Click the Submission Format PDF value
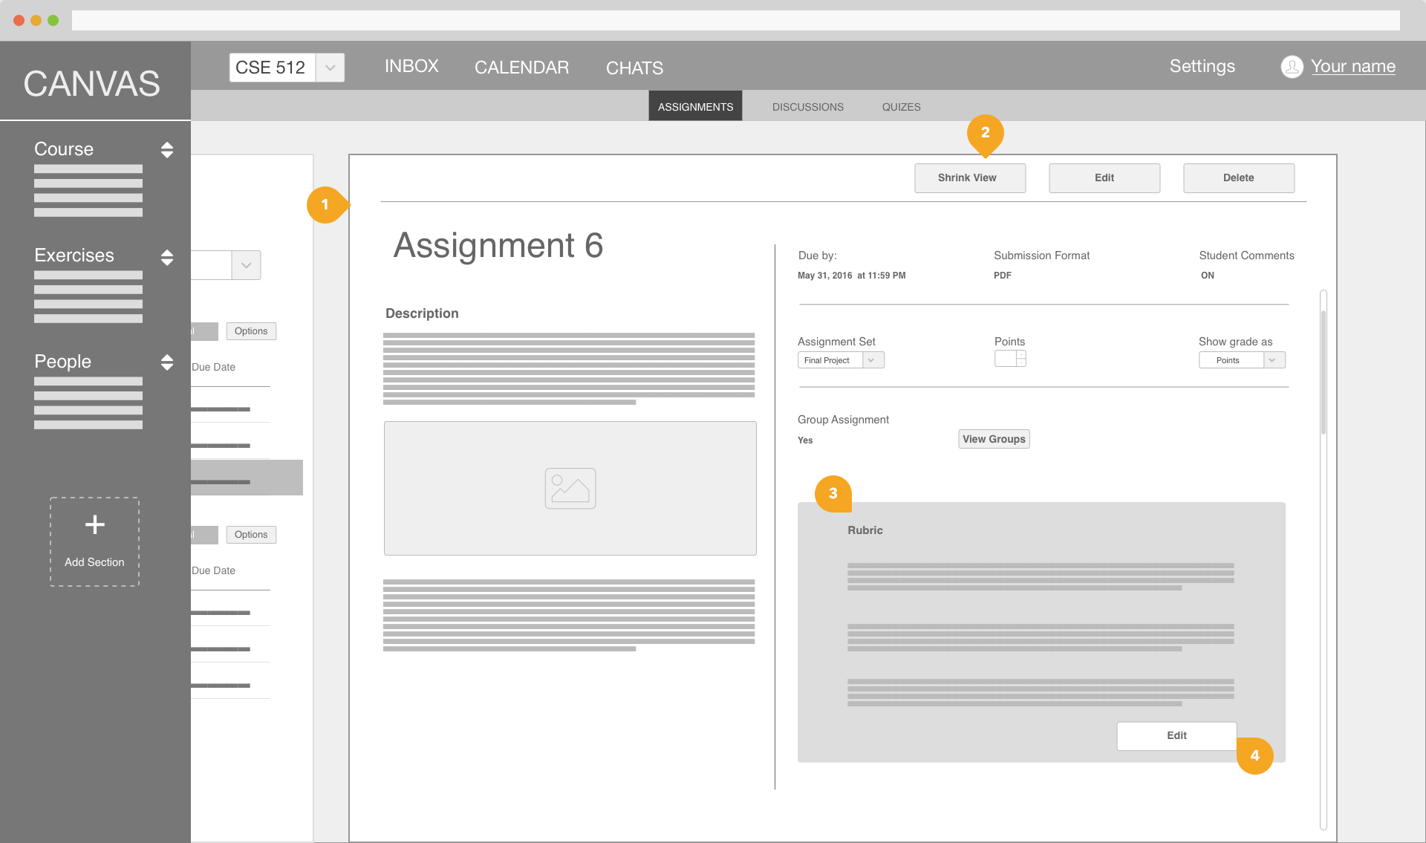 click(x=1002, y=276)
